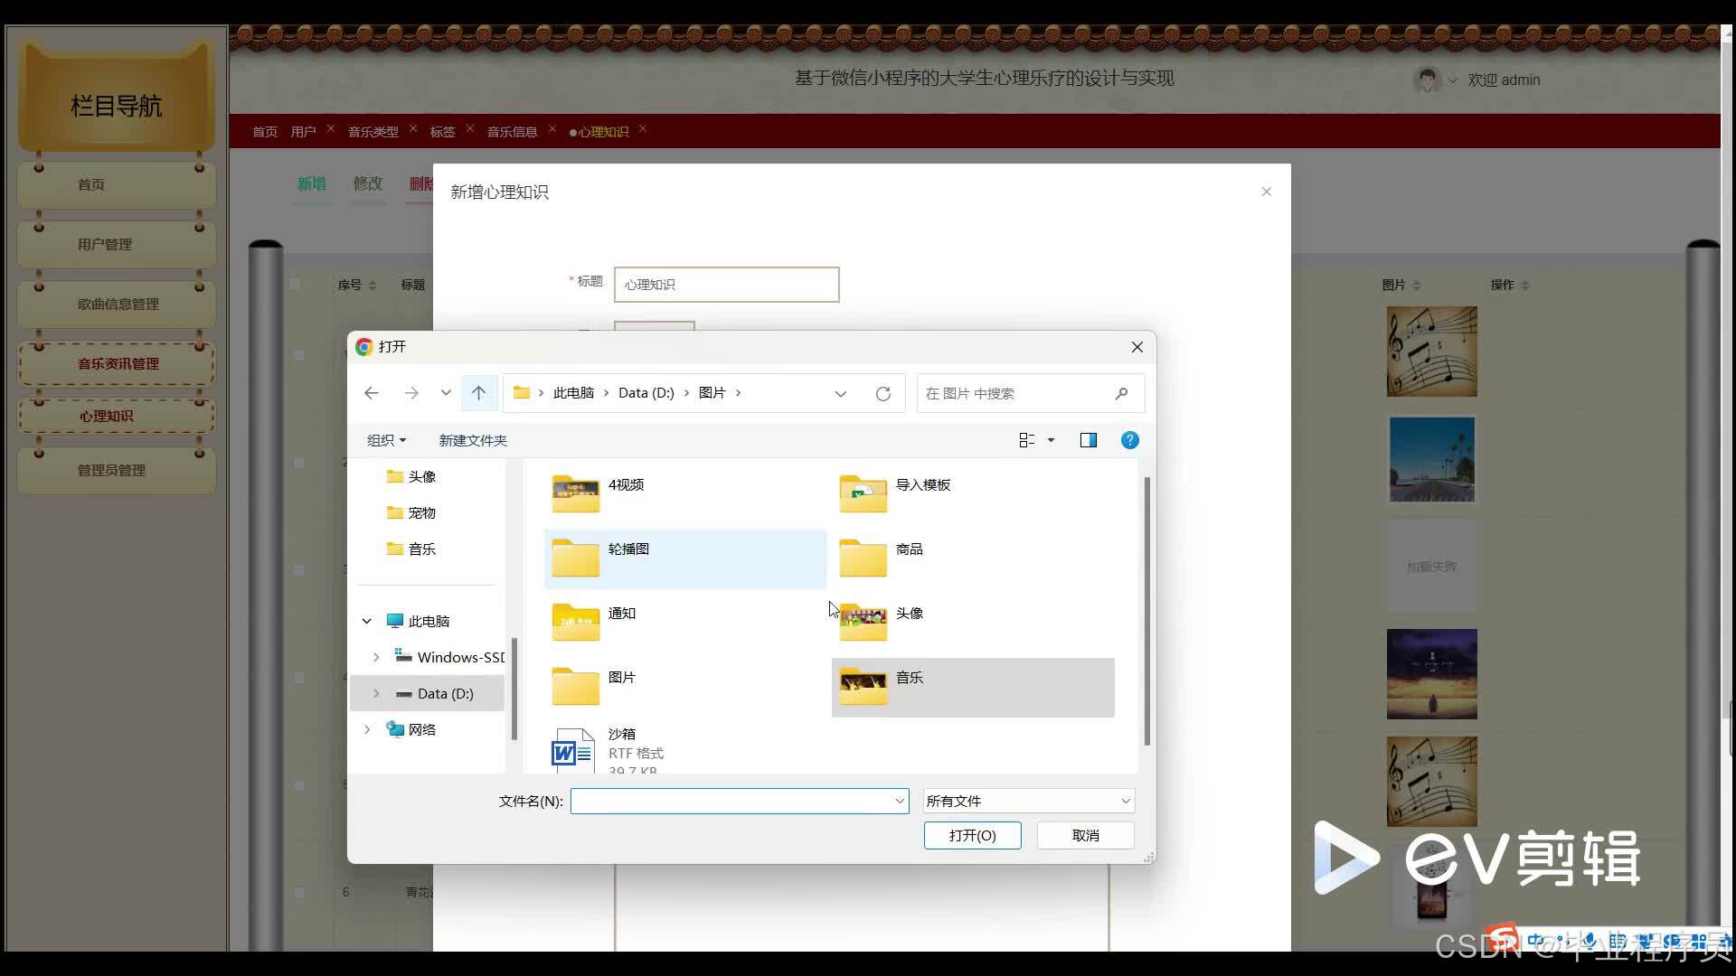The height and width of the screenshot is (976, 1736).
Task: Go back in the file dialog
Action: 372,393
